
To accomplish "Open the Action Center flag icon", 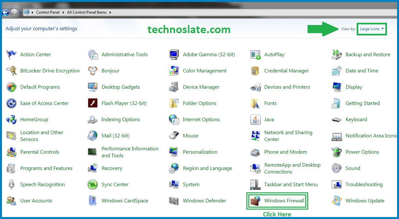I will pos(11,55).
